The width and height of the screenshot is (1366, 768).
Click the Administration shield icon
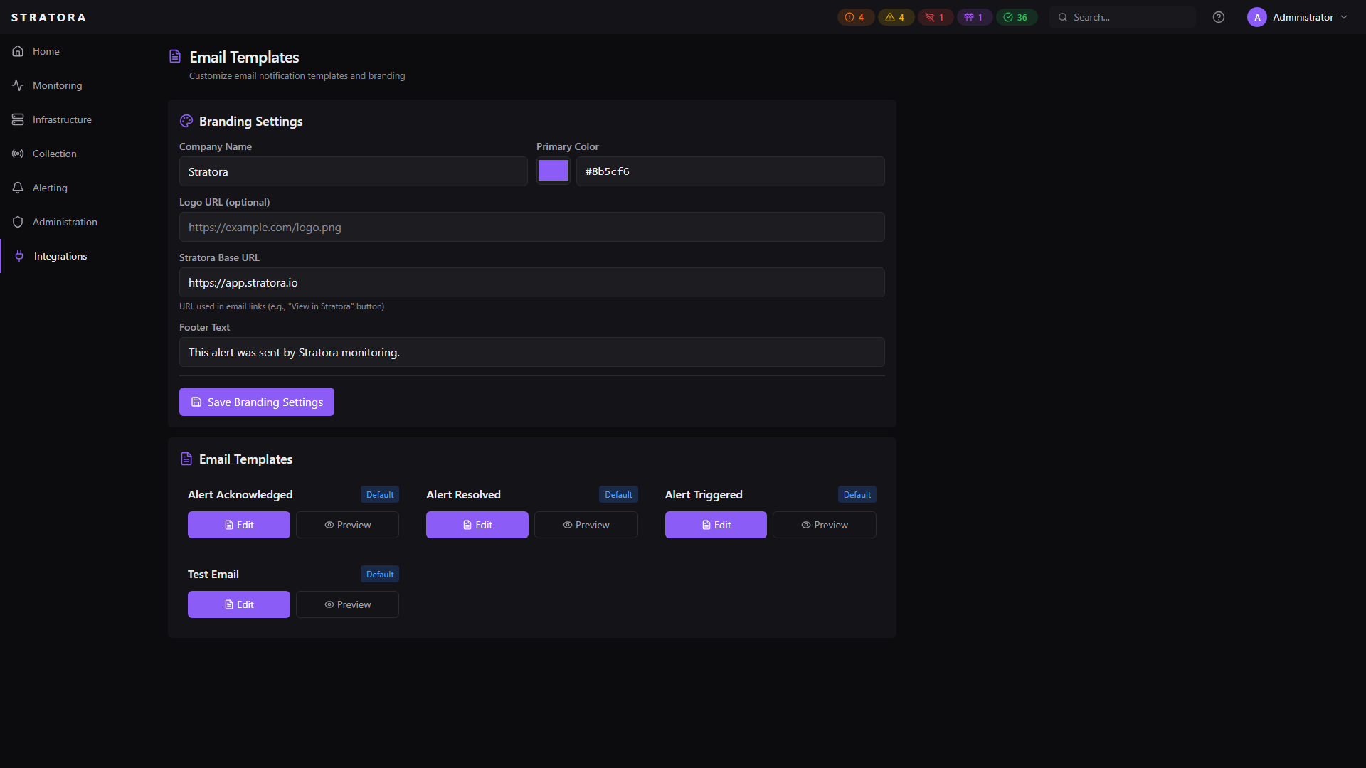pos(18,222)
